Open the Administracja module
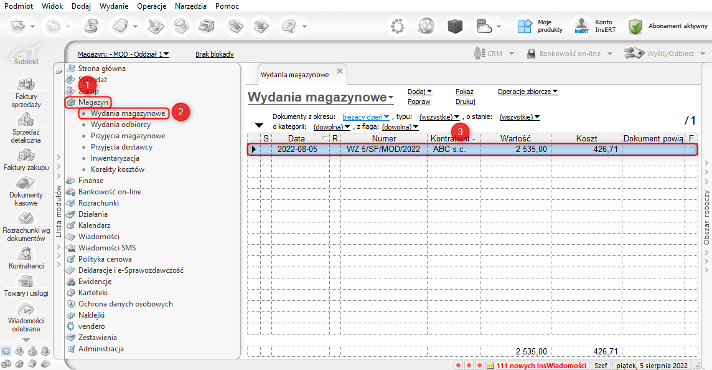The height and width of the screenshot is (370, 712). (101, 349)
